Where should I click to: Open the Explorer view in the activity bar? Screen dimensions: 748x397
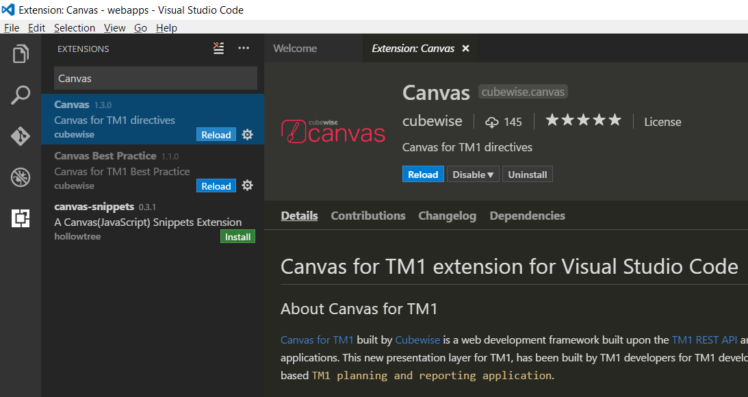(21, 53)
